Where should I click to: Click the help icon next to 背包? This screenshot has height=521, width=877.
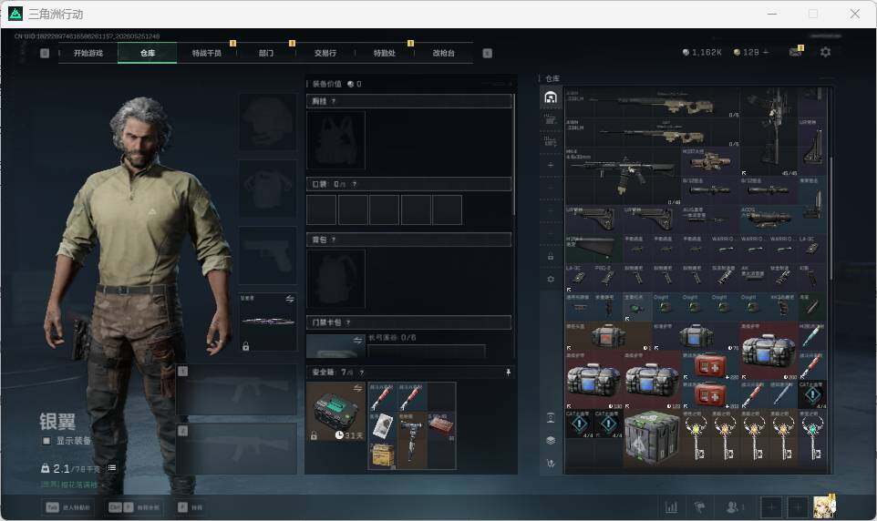(x=334, y=240)
